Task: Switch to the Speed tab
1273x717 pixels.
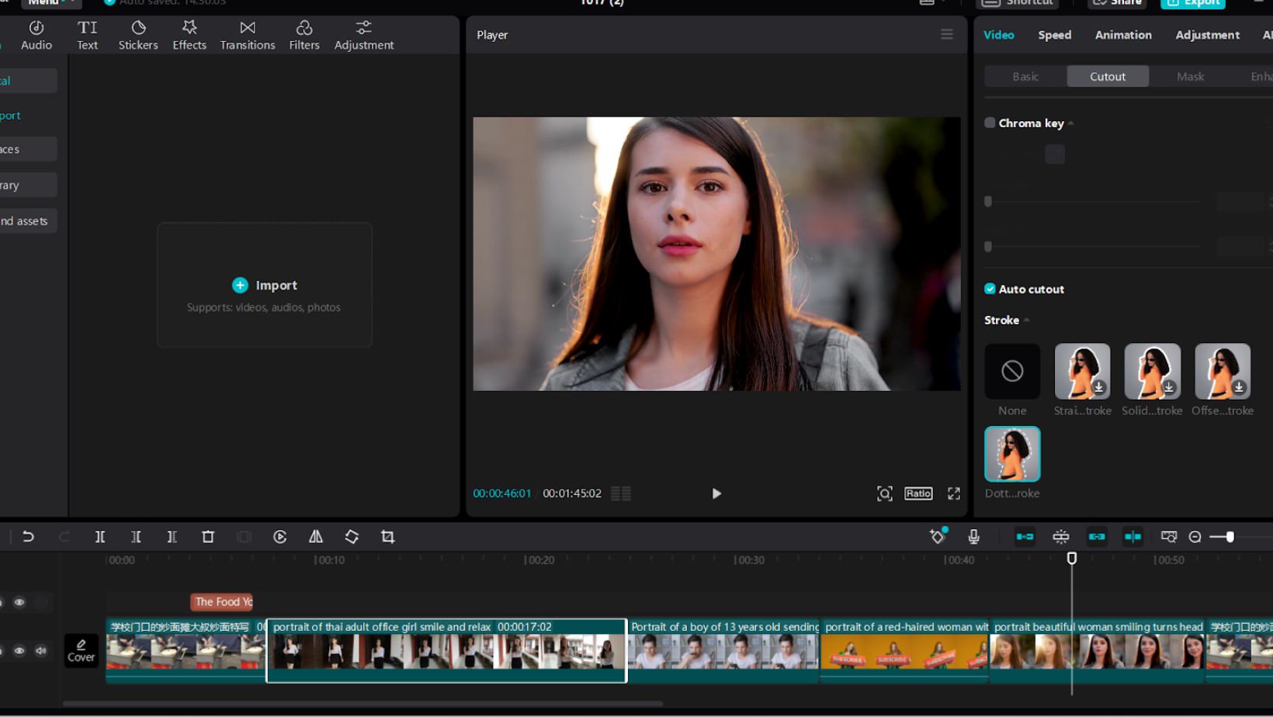Action: (x=1055, y=35)
